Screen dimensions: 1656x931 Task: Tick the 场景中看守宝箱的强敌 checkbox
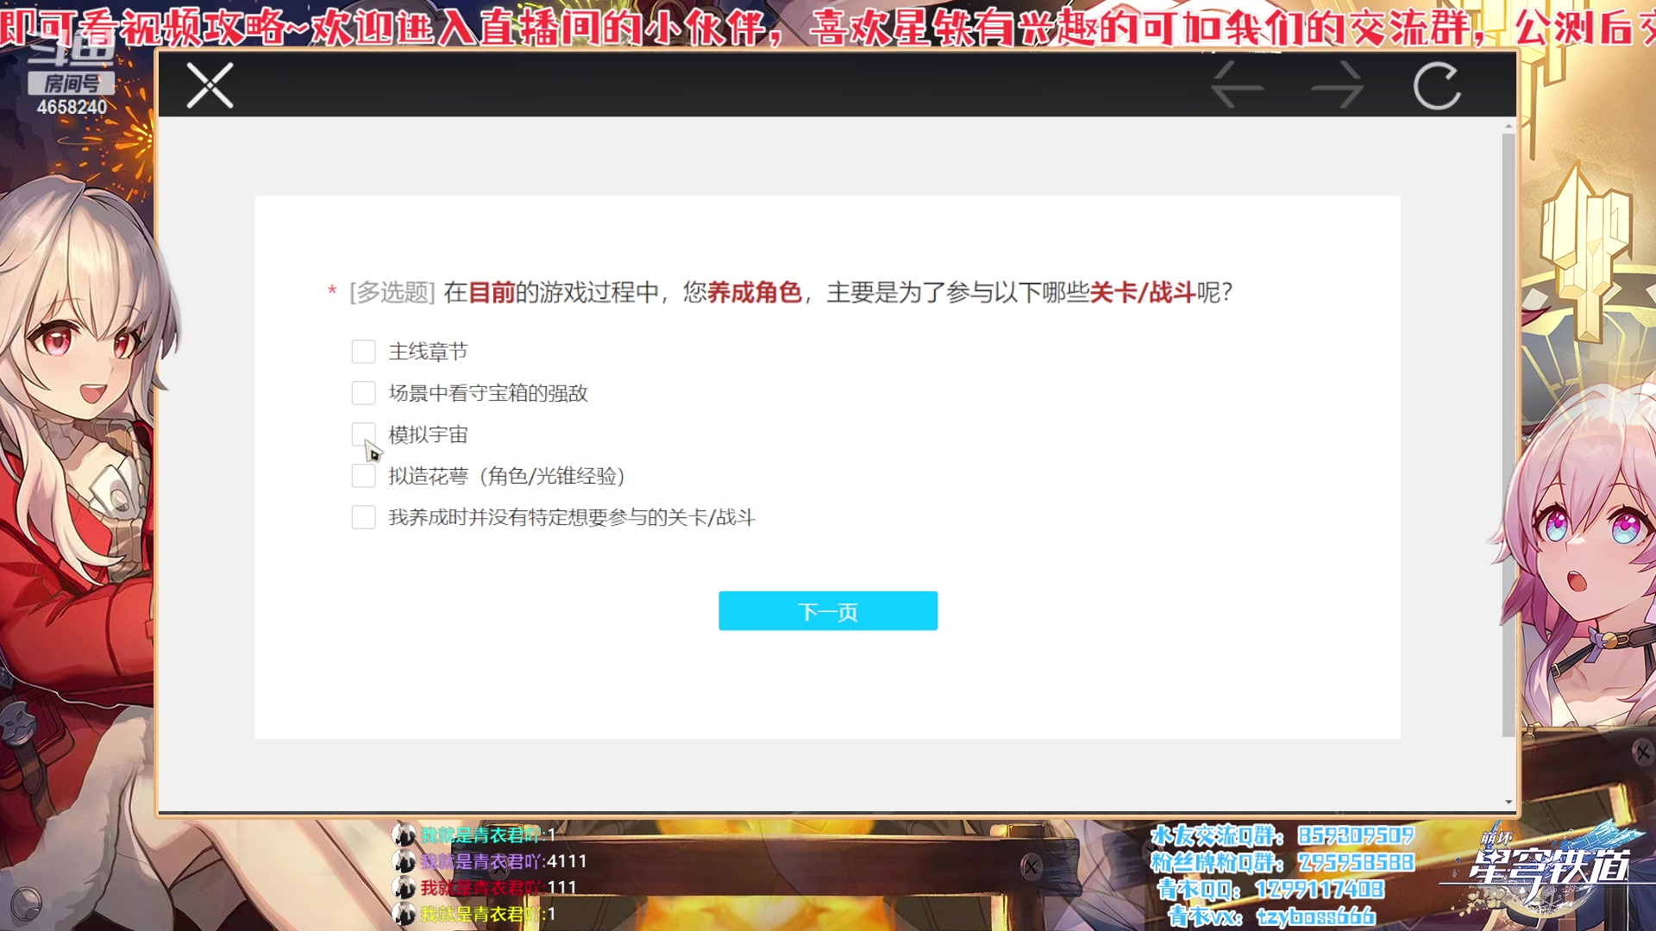363,393
